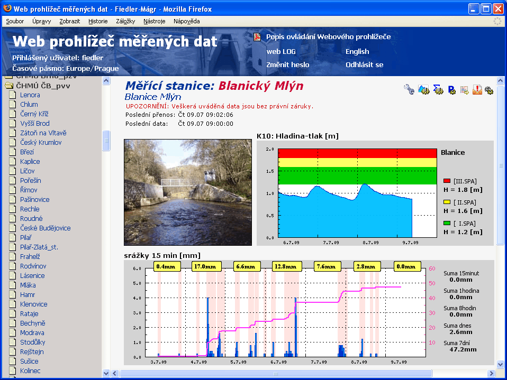This screenshot has height=380, width=507.
Task: Open the wrench station settings icon
Action: pyautogui.click(x=409, y=89)
